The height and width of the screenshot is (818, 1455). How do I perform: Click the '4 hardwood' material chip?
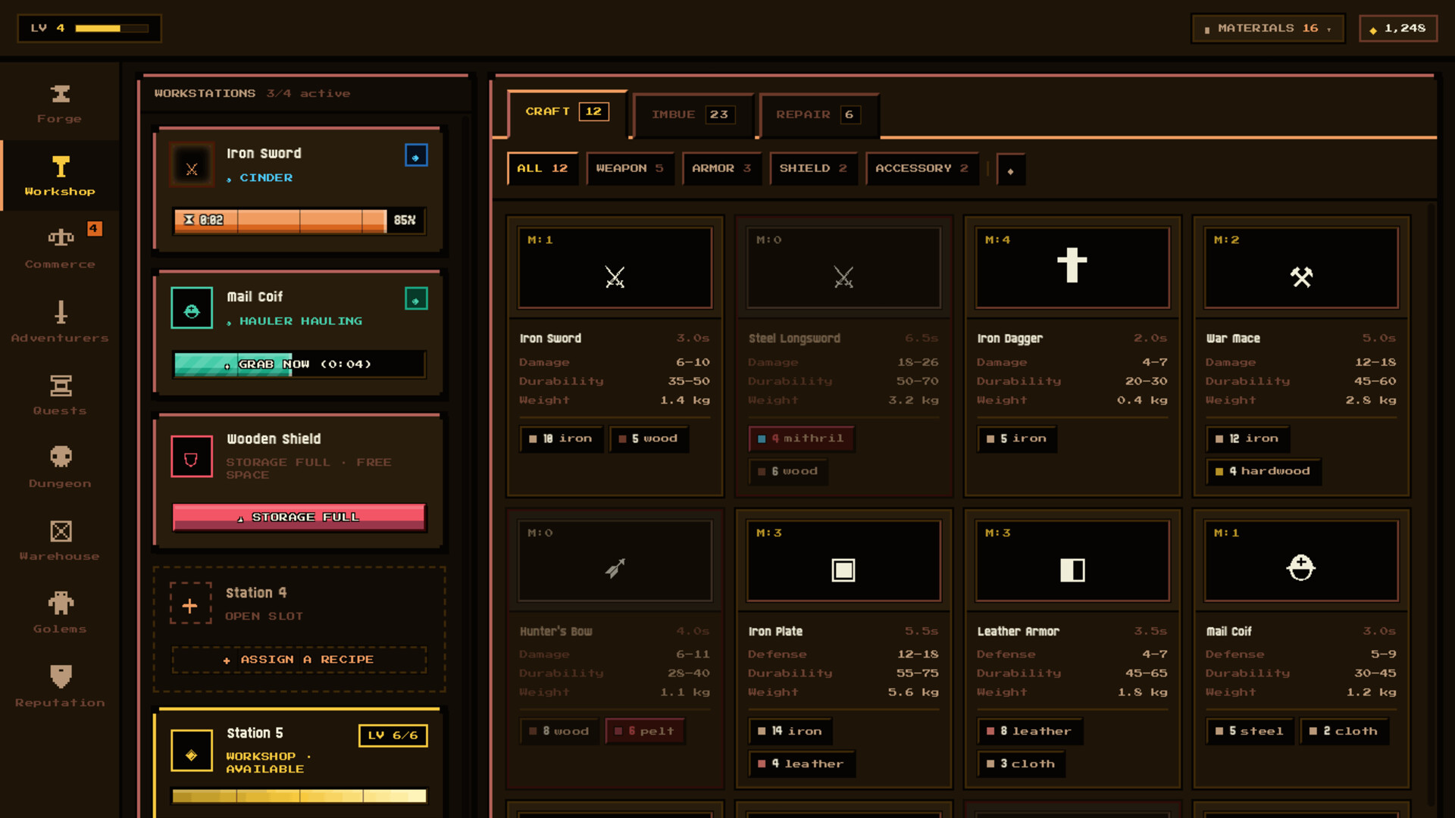pos(1263,471)
